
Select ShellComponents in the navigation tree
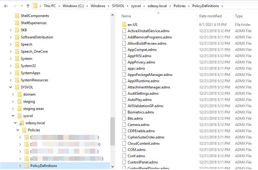[x=35, y=16]
